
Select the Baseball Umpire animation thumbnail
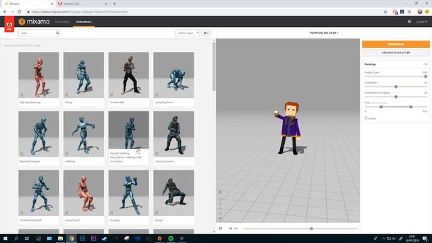tap(38, 134)
